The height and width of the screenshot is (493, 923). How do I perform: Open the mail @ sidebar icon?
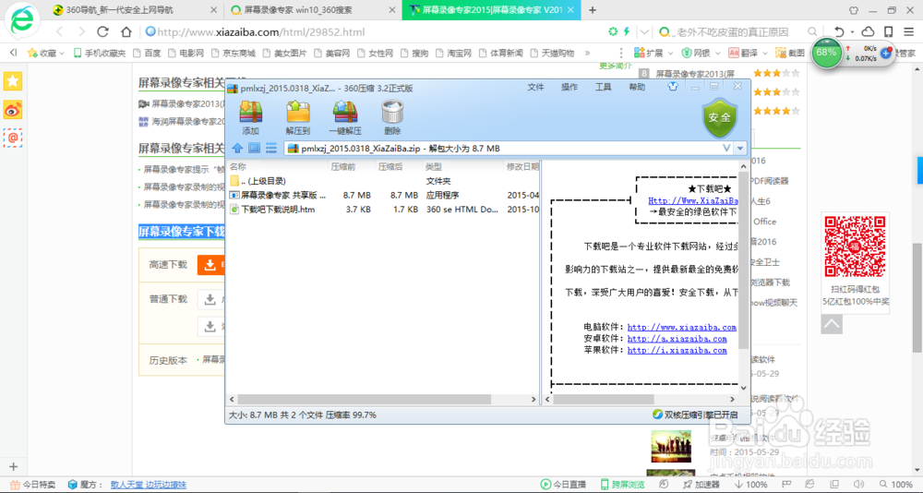(12, 138)
